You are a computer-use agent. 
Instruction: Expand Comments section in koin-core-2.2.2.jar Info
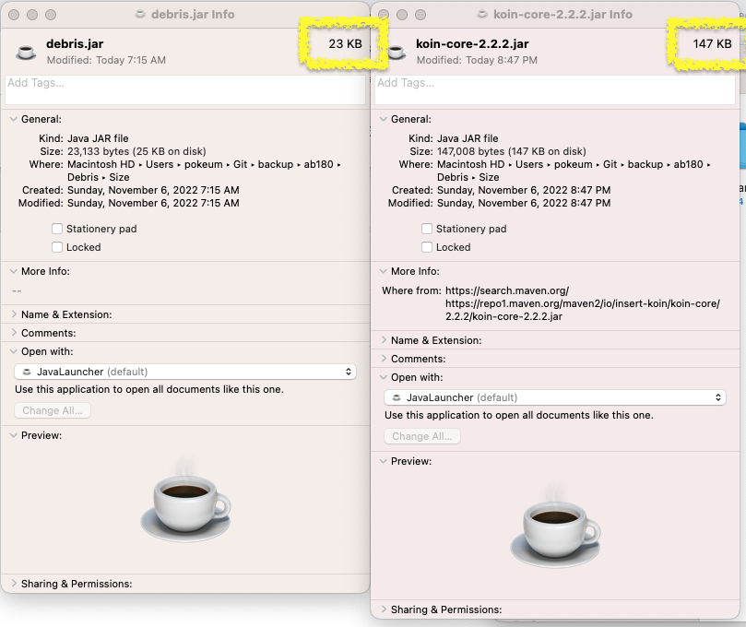click(383, 359)
